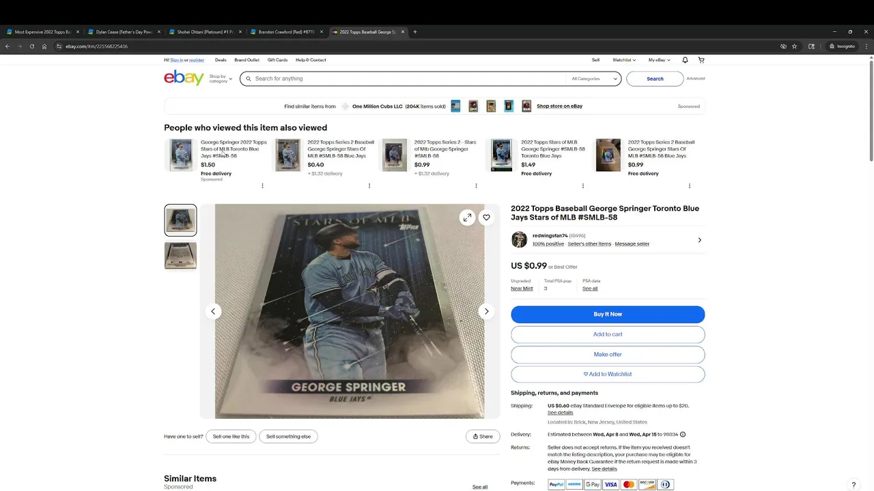874x491 pixels.
Task: Open the Sell link in header
Action: pyautogui.click(x=595, y=60)
